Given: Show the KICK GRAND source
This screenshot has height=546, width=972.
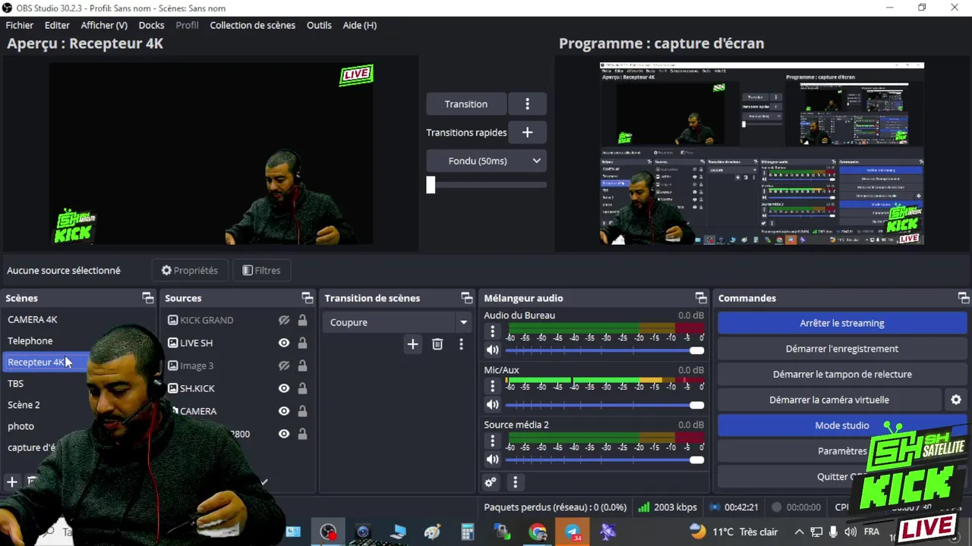Looking at the screenshot, I should 284,320.
